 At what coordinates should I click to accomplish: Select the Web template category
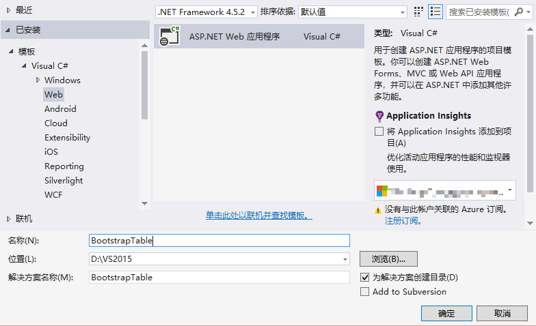53,94
